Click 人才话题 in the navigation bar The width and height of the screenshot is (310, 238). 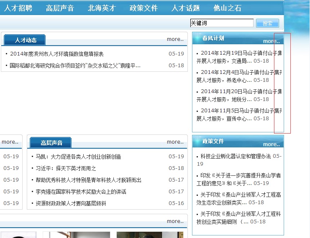coord(185,8)
